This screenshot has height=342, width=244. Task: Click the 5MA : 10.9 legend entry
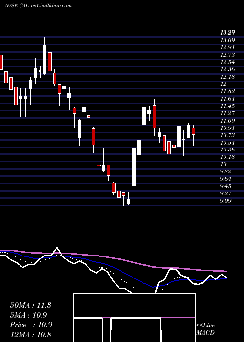[28, 315]
